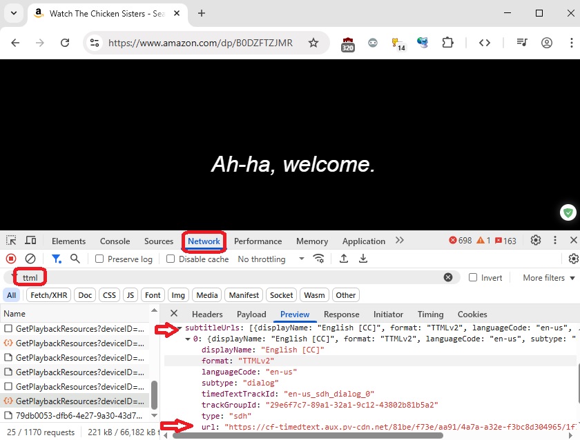Open network conditions wifi icon
Image resolution: width=580 pixels, height=440 pixels.
pos(318,259)
